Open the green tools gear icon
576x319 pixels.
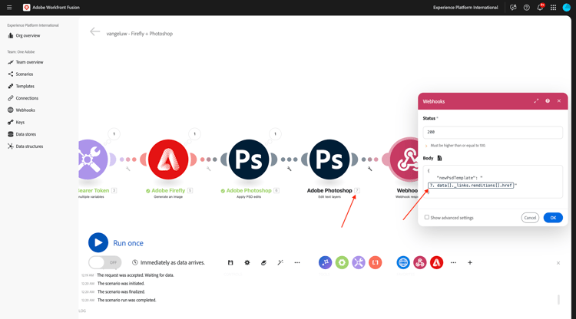pos(342,262)
